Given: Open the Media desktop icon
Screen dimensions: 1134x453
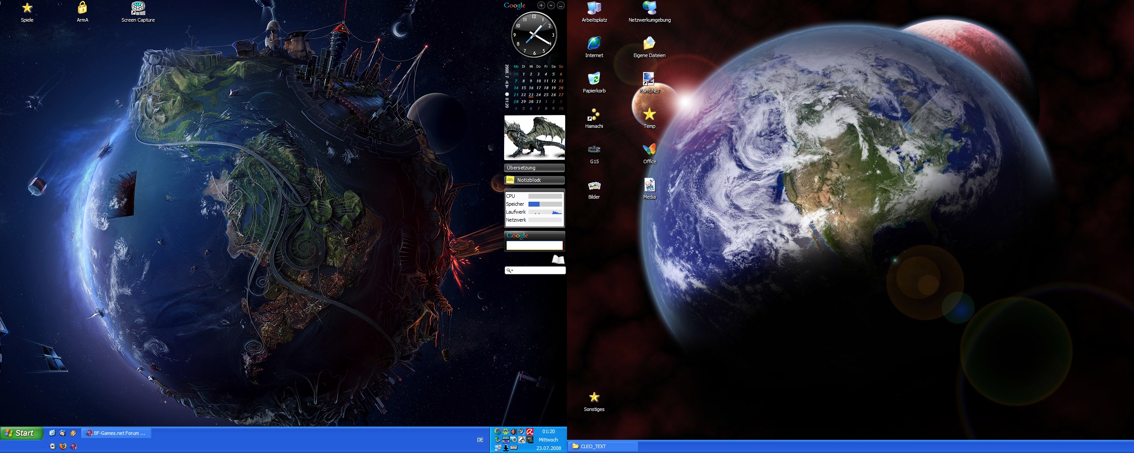Looking at the screenshot, I should (x=649, y=188).
